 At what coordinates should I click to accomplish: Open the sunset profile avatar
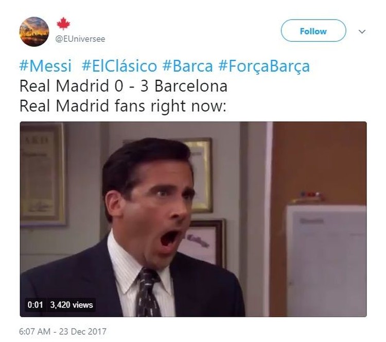point(34,31)
